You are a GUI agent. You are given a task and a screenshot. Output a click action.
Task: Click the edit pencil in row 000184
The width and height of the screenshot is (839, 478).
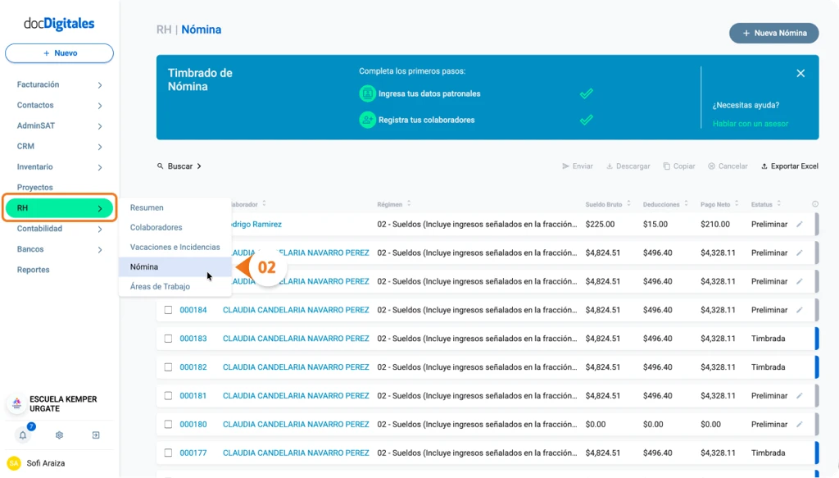pyautogui.click(x=800, y=310)
